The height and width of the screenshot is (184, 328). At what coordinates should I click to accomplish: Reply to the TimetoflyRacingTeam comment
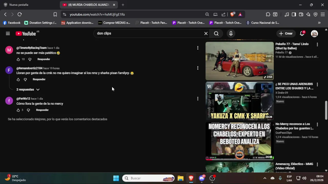point(44,59)
